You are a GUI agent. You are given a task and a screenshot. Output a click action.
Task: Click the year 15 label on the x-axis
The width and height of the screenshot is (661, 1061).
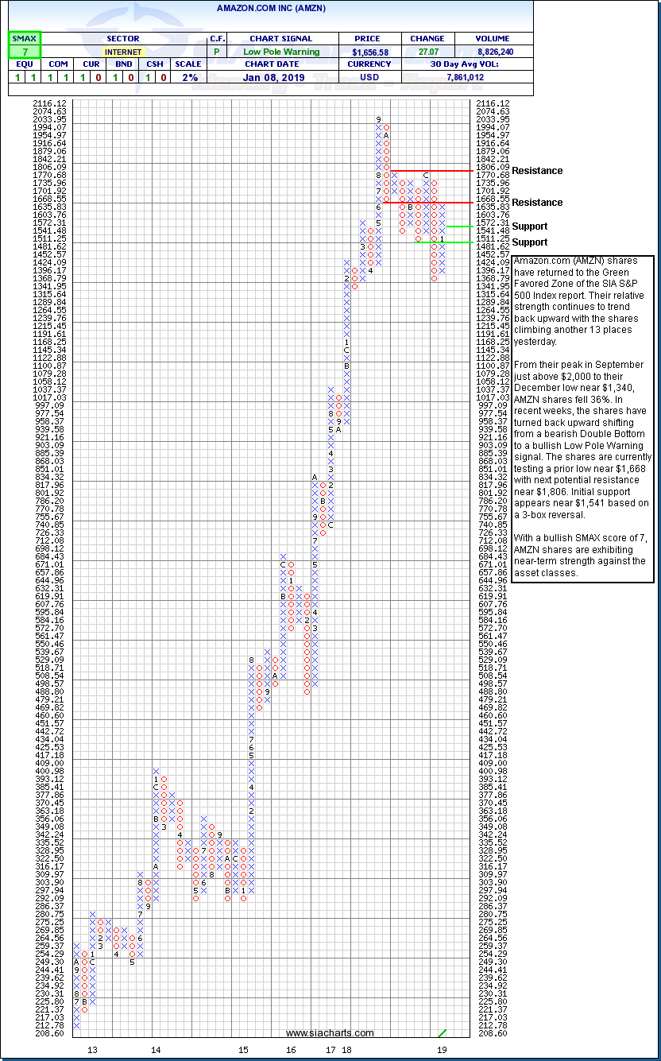click(243, 1050)
